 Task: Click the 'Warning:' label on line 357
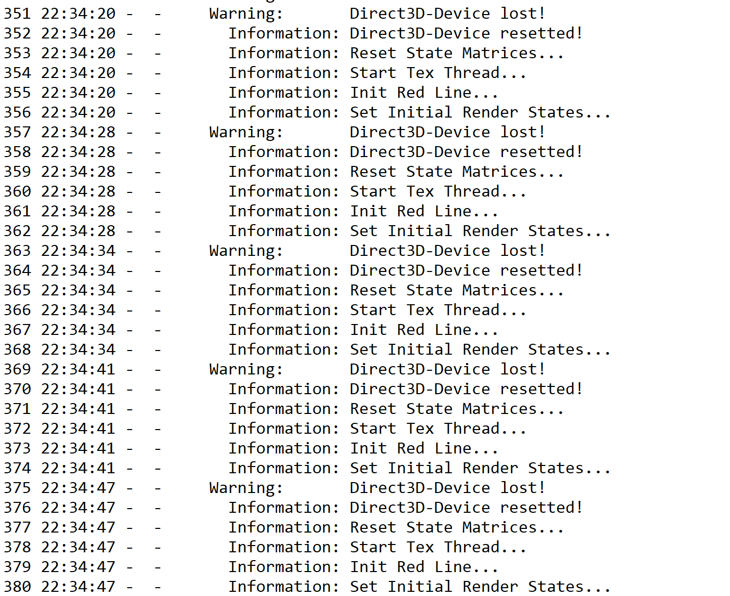pyautogui.click(x=246, y=132)
